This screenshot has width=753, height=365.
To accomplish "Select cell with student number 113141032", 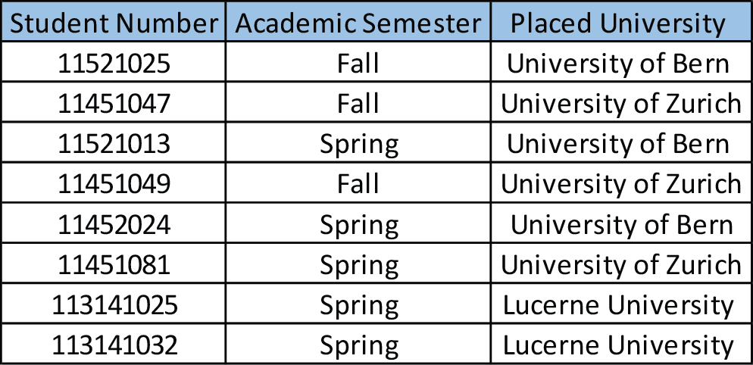I will 114,344.
